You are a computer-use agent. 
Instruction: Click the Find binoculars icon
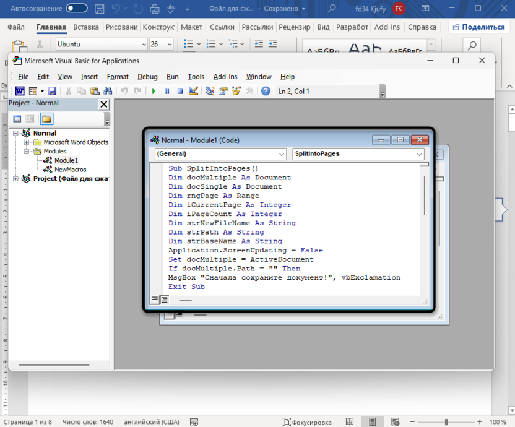pos(108,91)
